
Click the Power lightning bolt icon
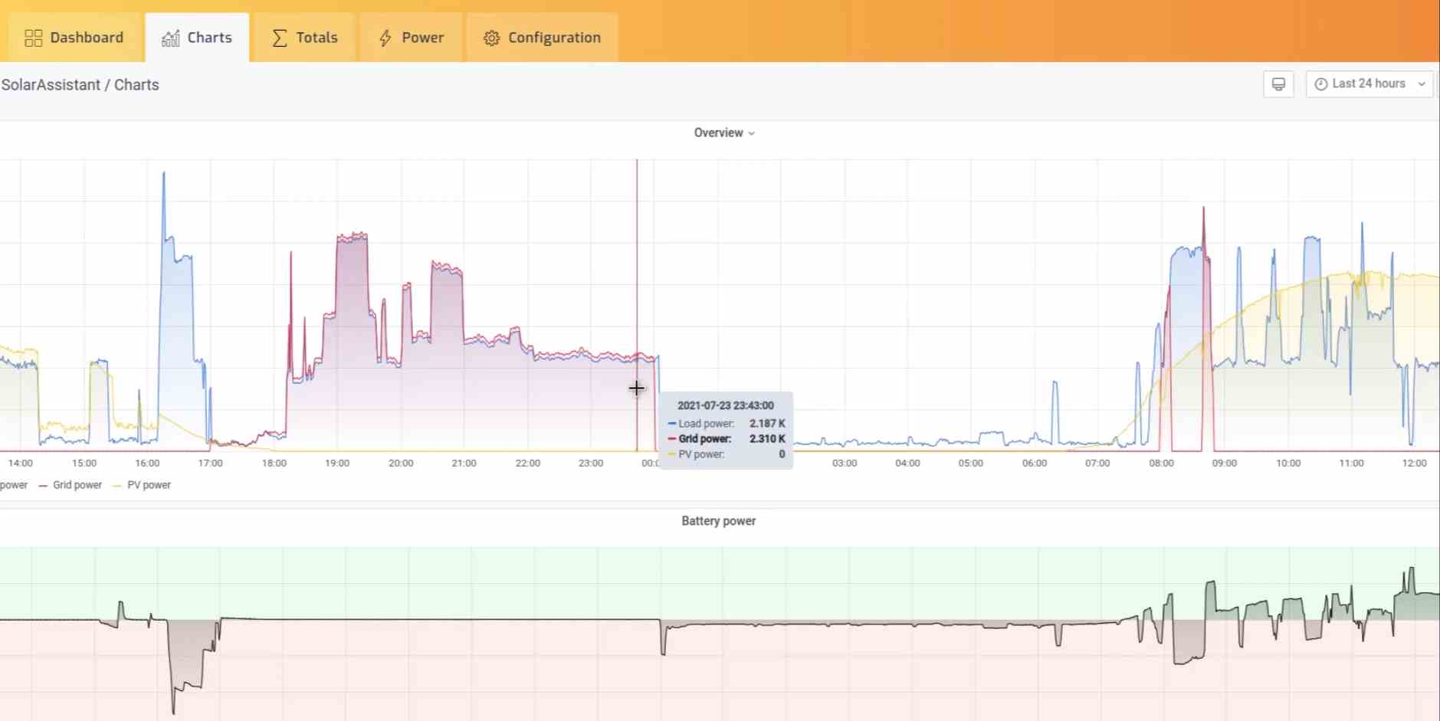[x=385, y=38]
